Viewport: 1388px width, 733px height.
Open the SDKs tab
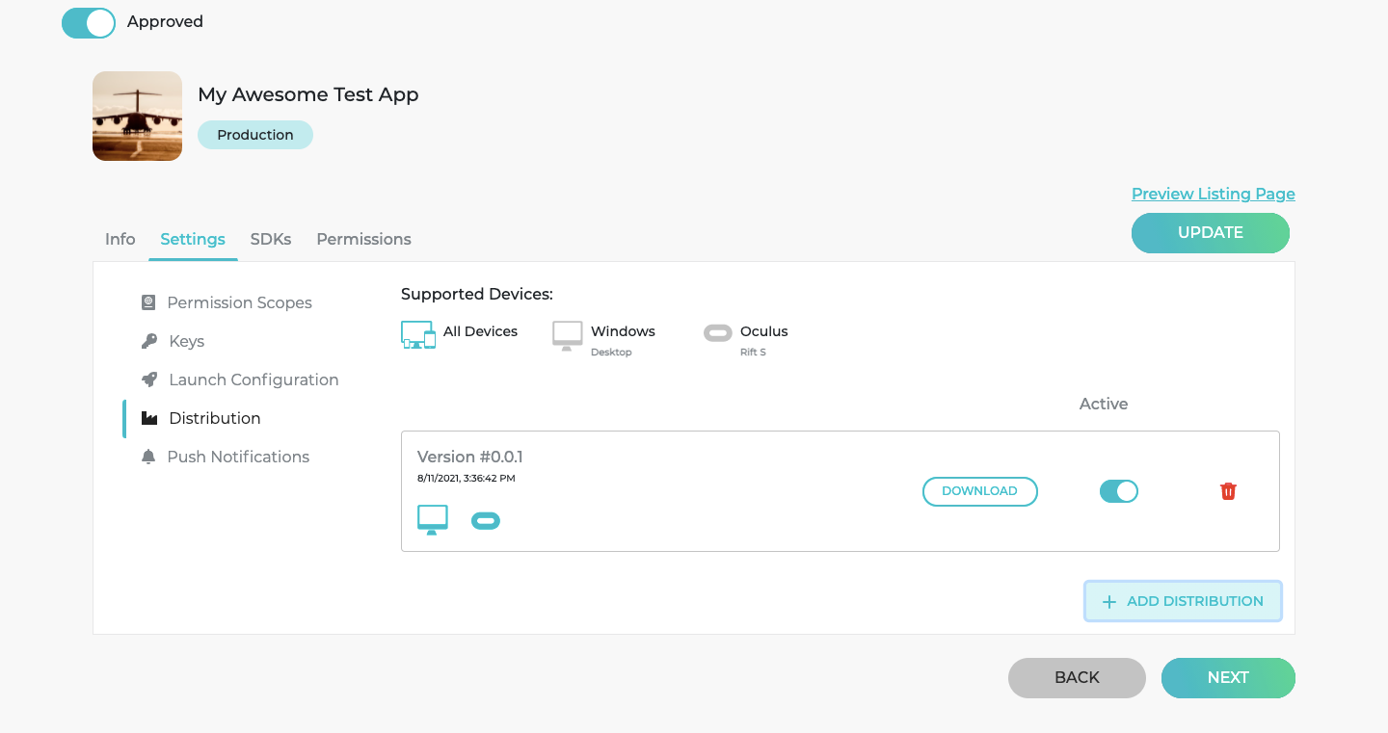271,239
